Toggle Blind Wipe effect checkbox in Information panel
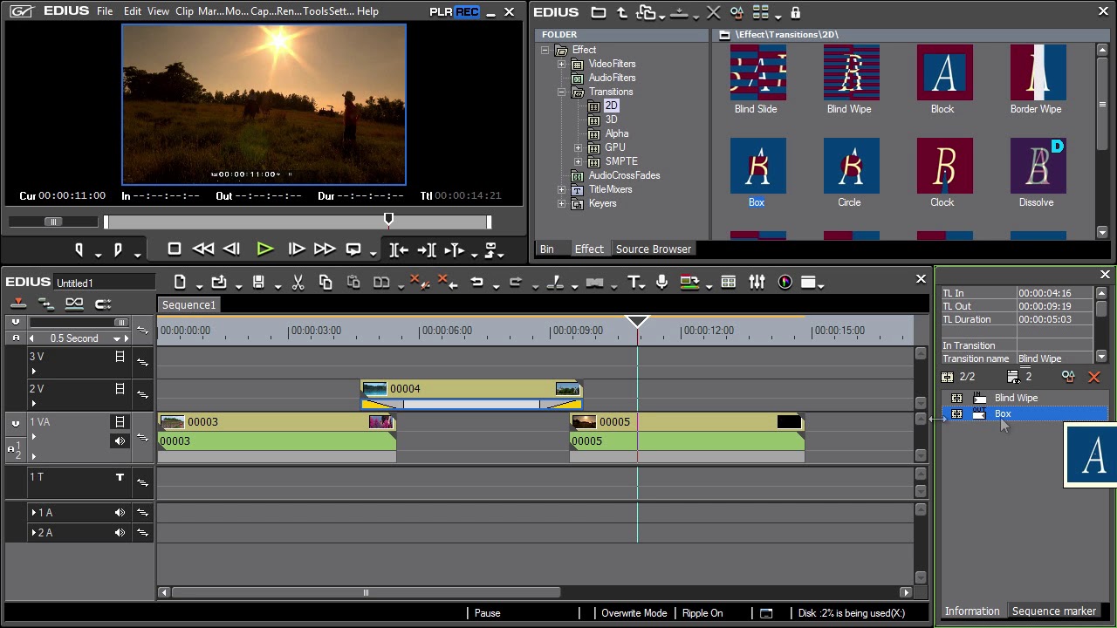The image size is (1117, 628). [x=957, y=398]
